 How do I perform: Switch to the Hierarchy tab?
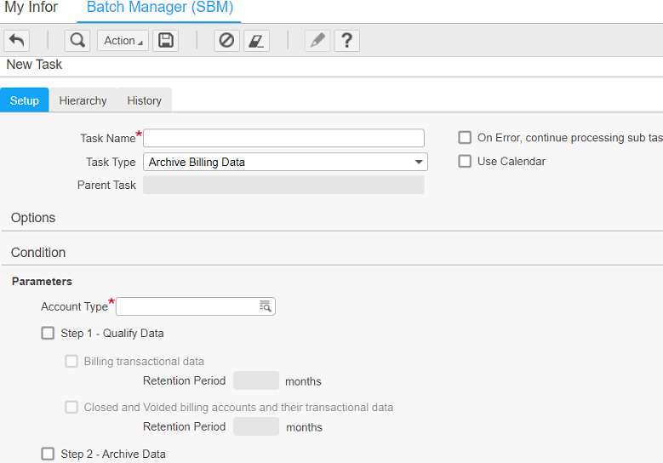coord(83,100)
